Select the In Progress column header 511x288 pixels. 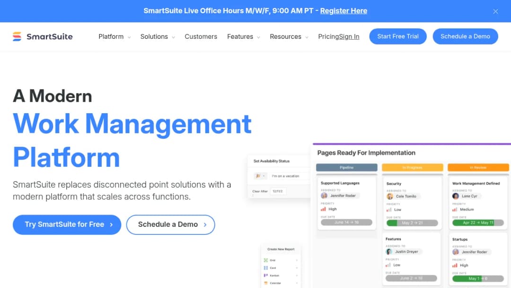point(412,167)
